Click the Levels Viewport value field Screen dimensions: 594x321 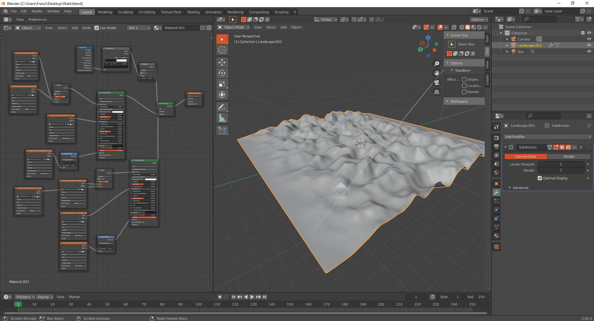(561, 164)
